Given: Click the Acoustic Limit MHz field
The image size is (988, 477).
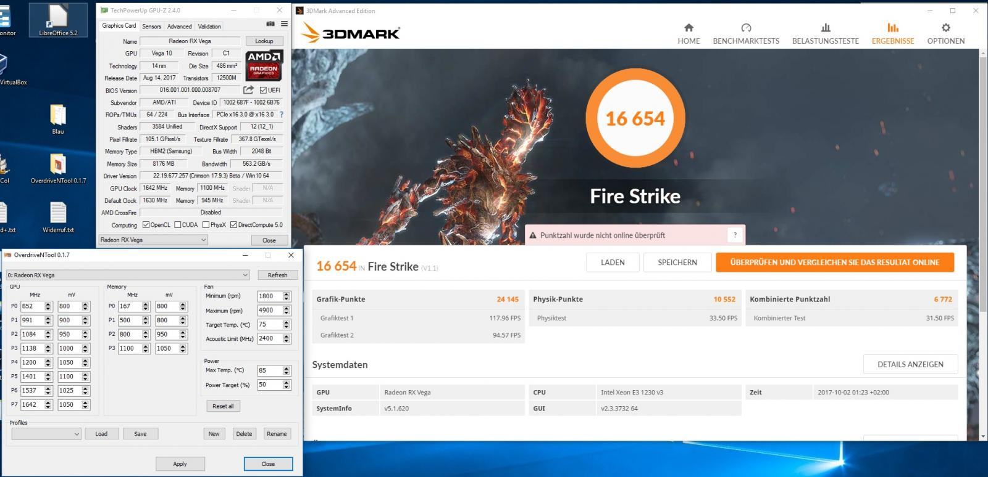Looking at the screenshot, I should 270,338.
